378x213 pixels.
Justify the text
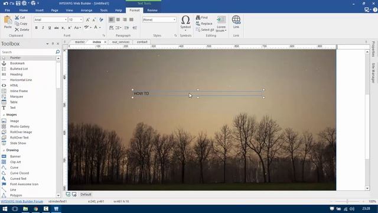pos(131,20)
